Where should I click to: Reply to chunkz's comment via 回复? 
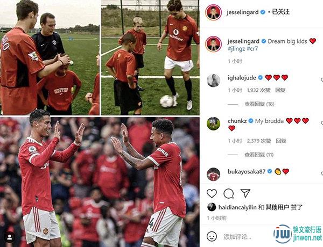(281, 141)
